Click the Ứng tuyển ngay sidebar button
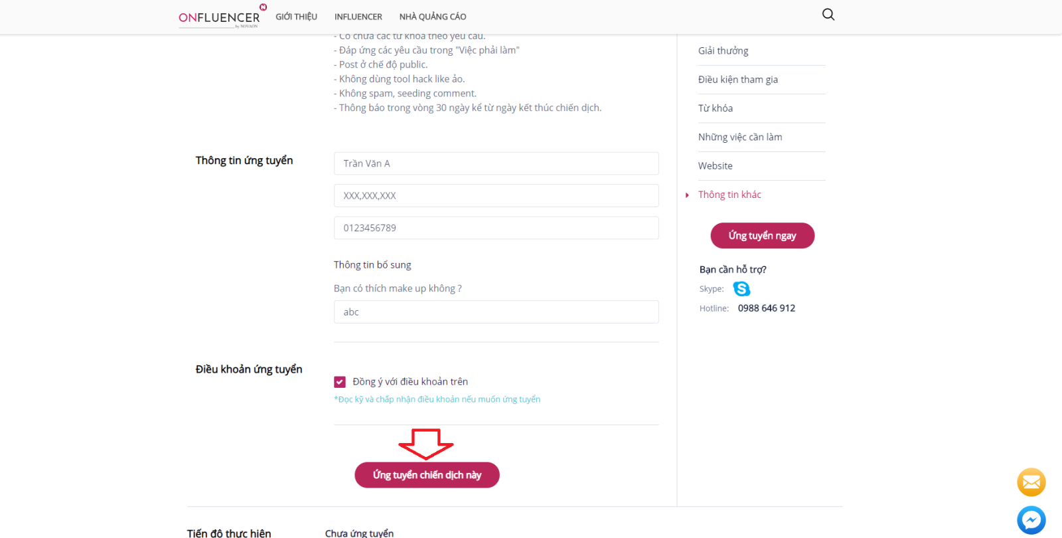1062x538 pixels. point(762,236)
